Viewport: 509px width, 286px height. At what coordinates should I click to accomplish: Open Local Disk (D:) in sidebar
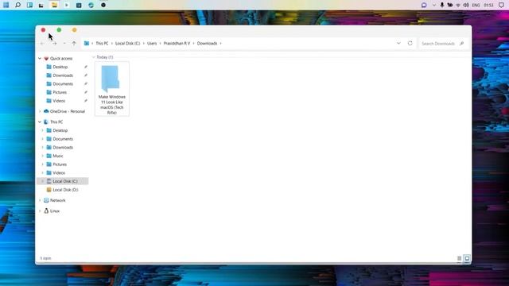(65, 190)
